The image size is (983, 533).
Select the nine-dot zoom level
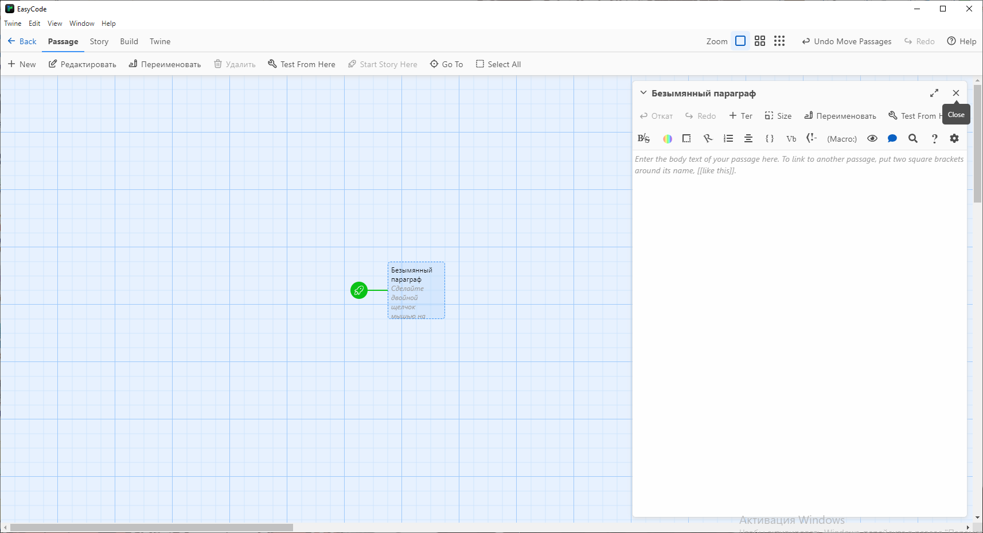click(779, 41)
